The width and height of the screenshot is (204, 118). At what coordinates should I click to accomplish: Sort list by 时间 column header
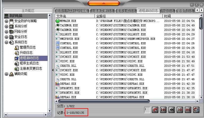[x=181, y=16]
